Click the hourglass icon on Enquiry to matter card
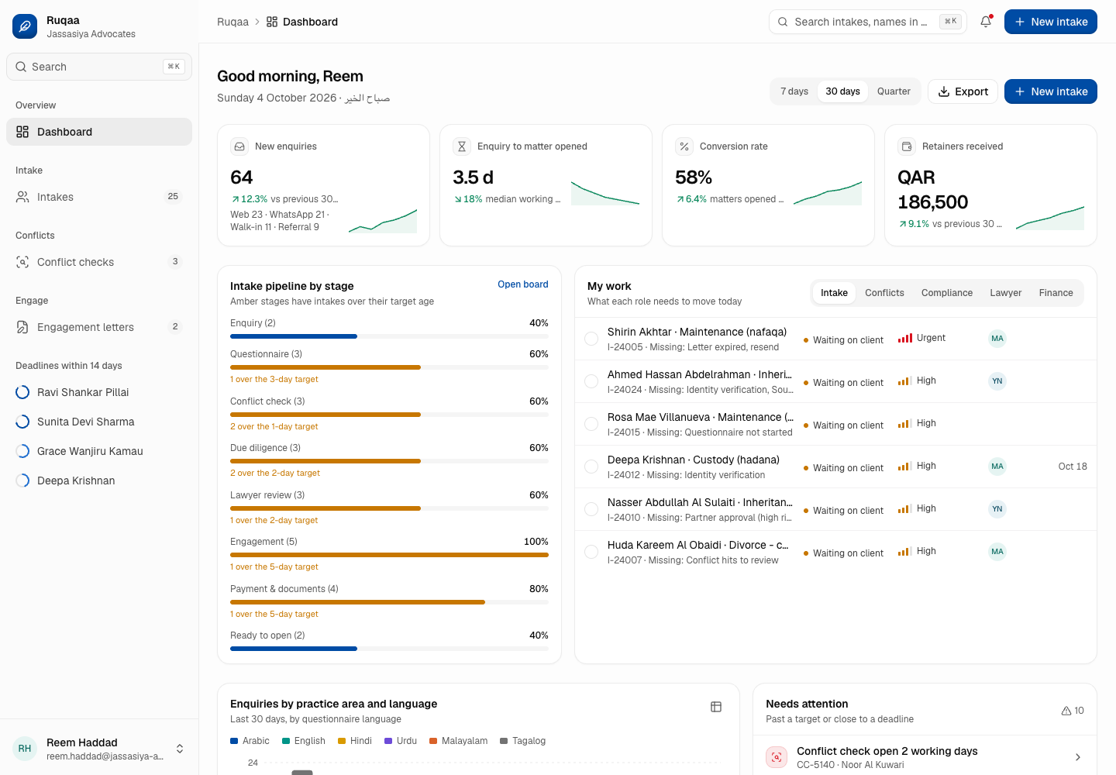1116x775 pixels. (x=462, y=146)
